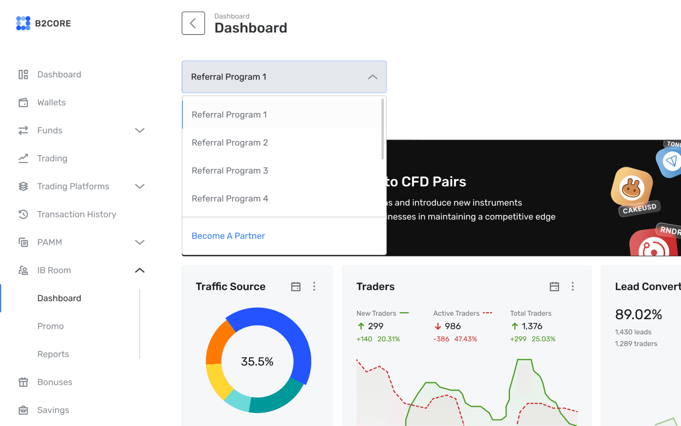The height and width of the screenshot is (426, 681).
Task: Click the Trading chart icon
Action: coord(23,159)
